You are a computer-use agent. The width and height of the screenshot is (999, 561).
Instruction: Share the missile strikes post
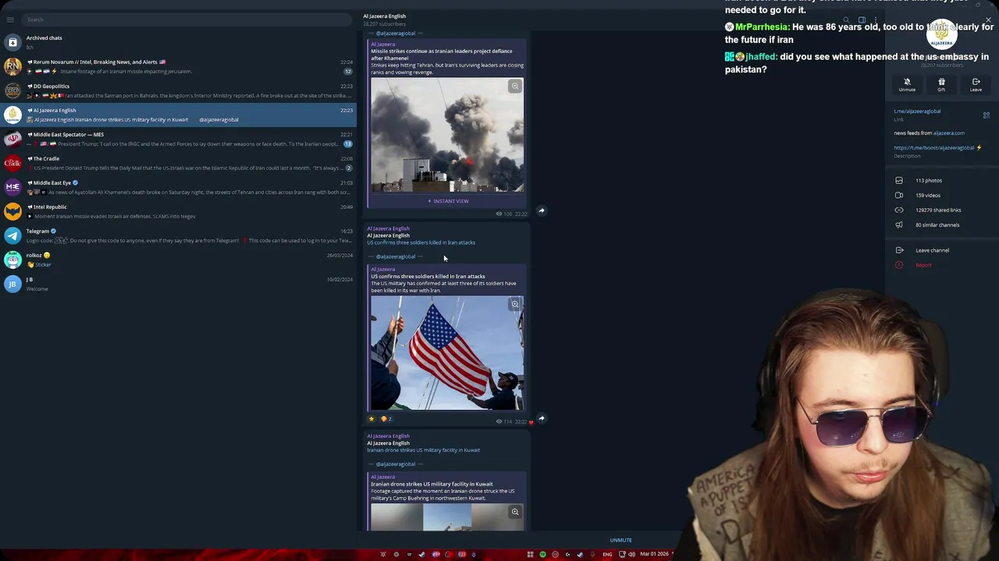542,211
